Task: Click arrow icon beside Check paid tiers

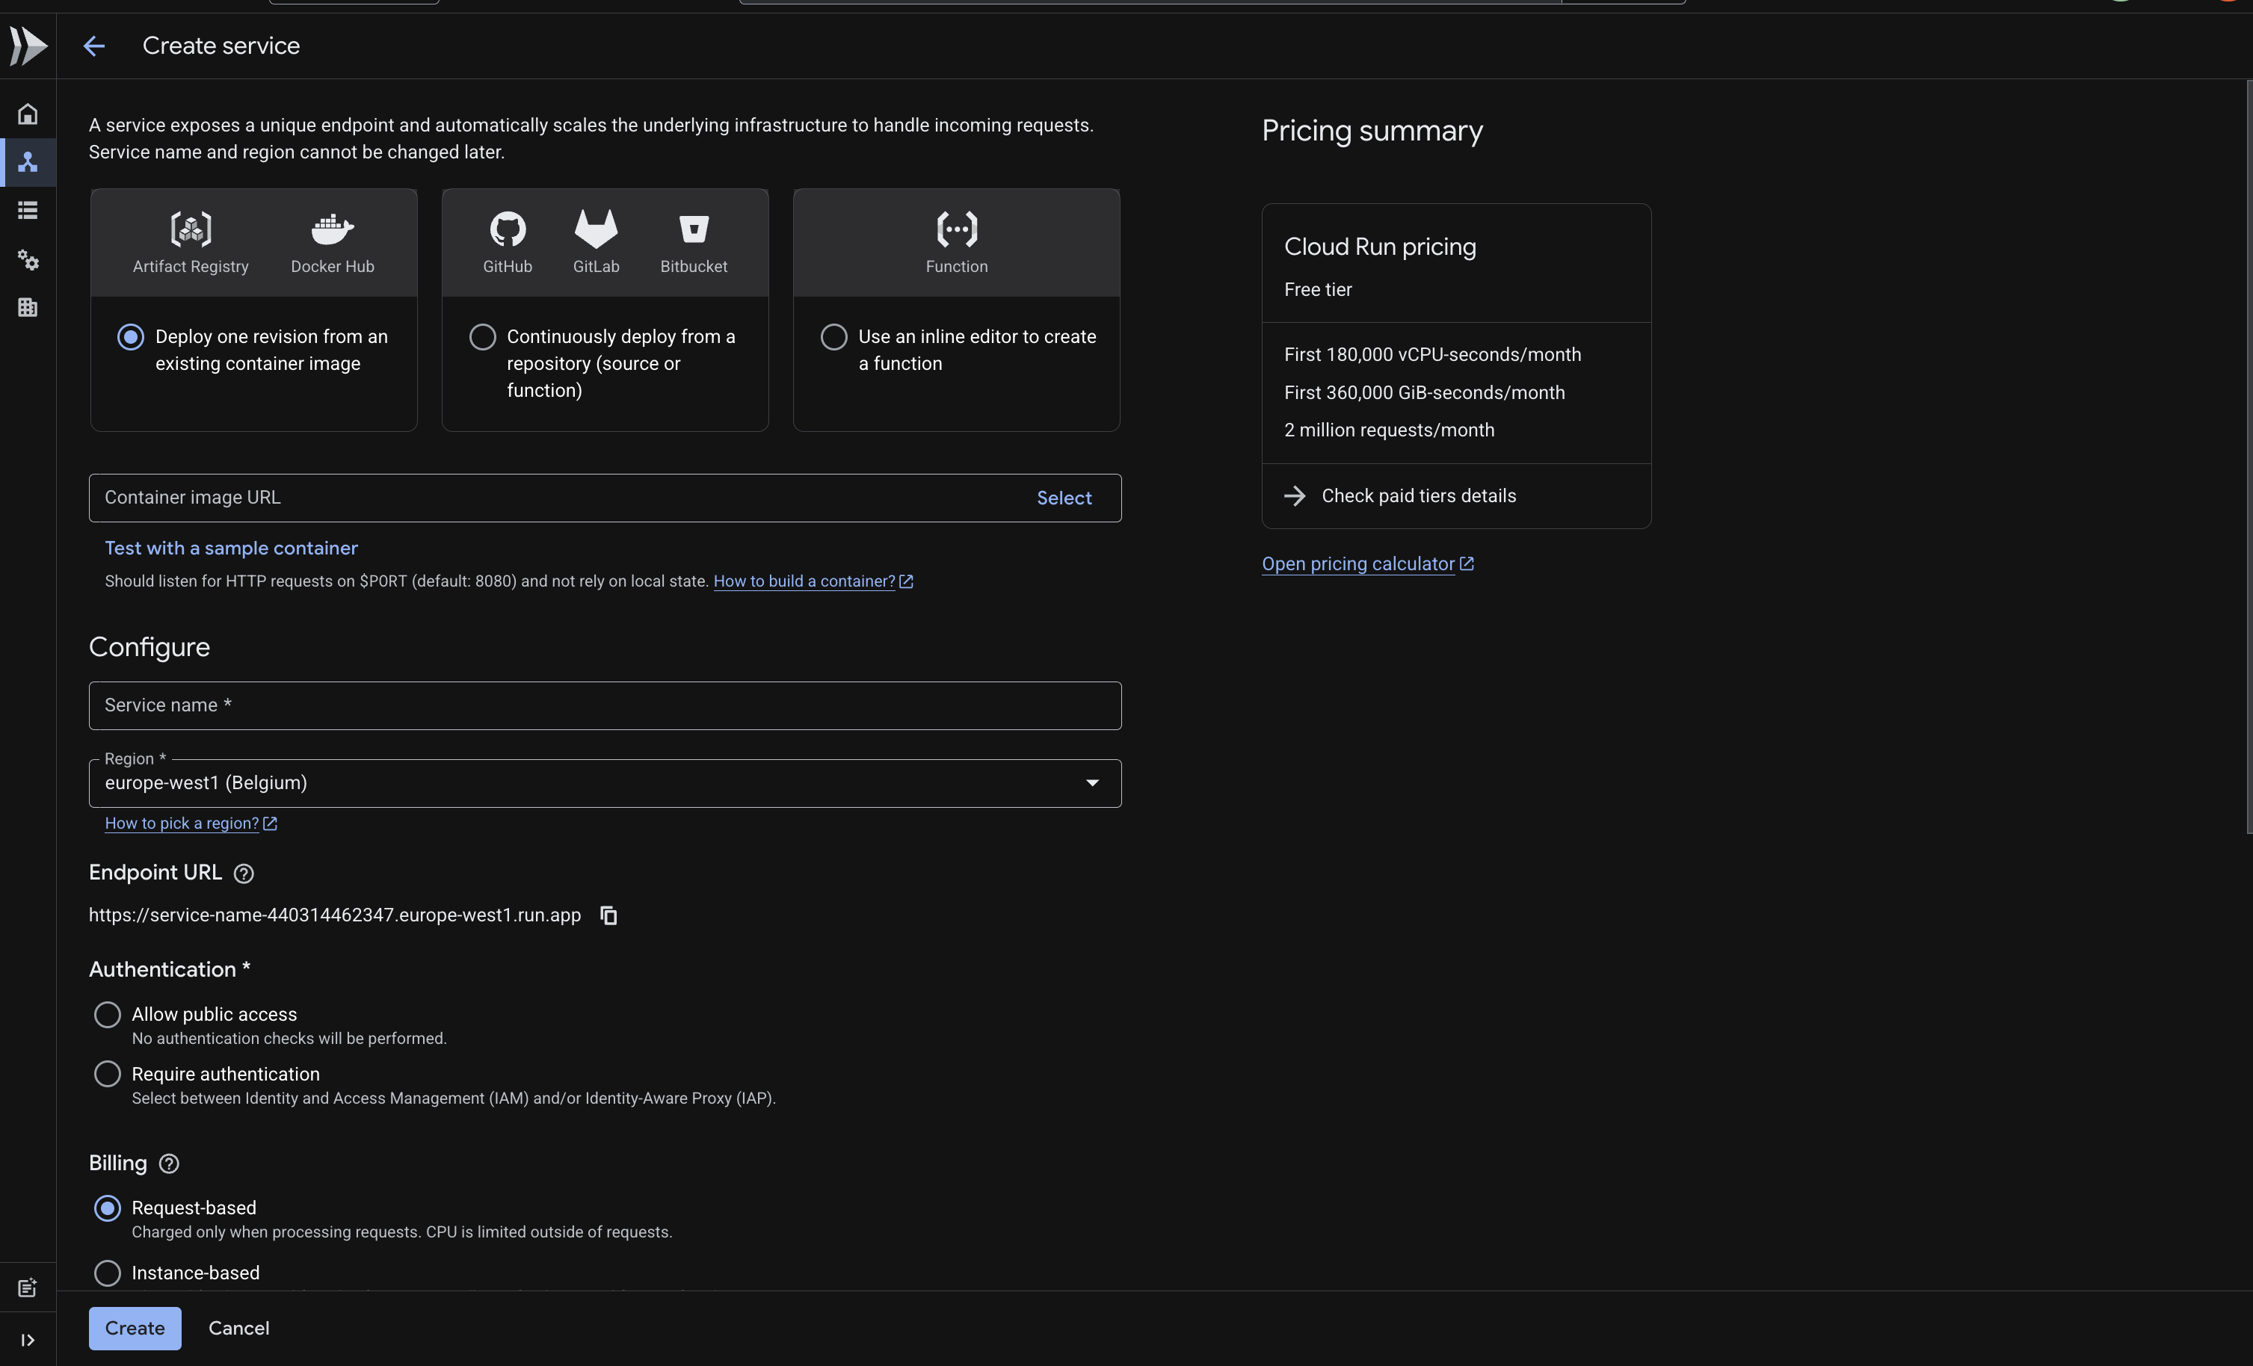Action: click(x=1295, y=495)
